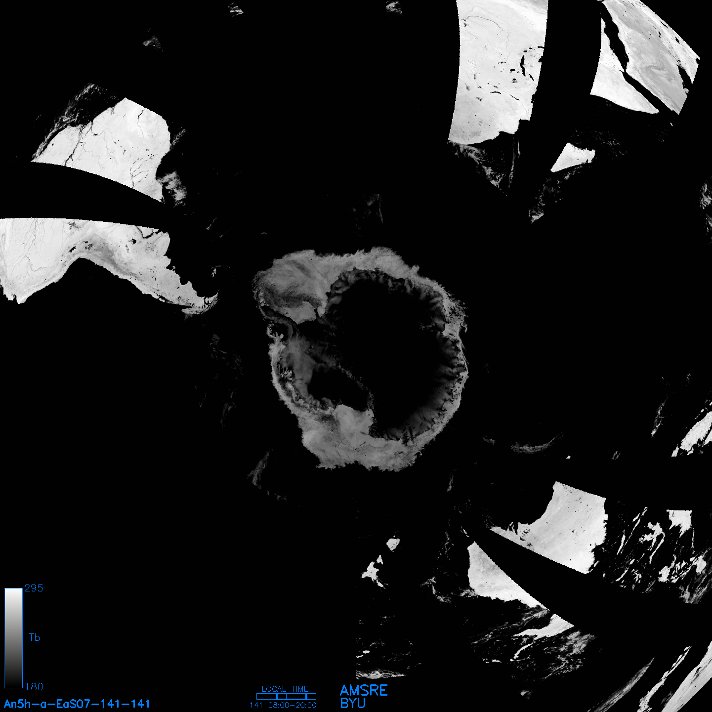Click the 'BYU' label

(x=353, y=703)
